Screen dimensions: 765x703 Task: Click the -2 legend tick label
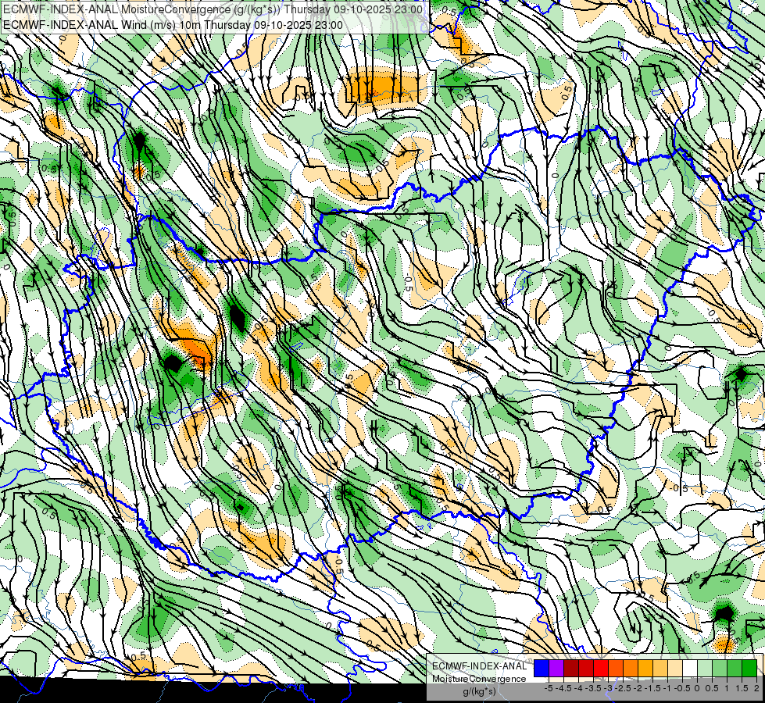click(x=638, y=688)
